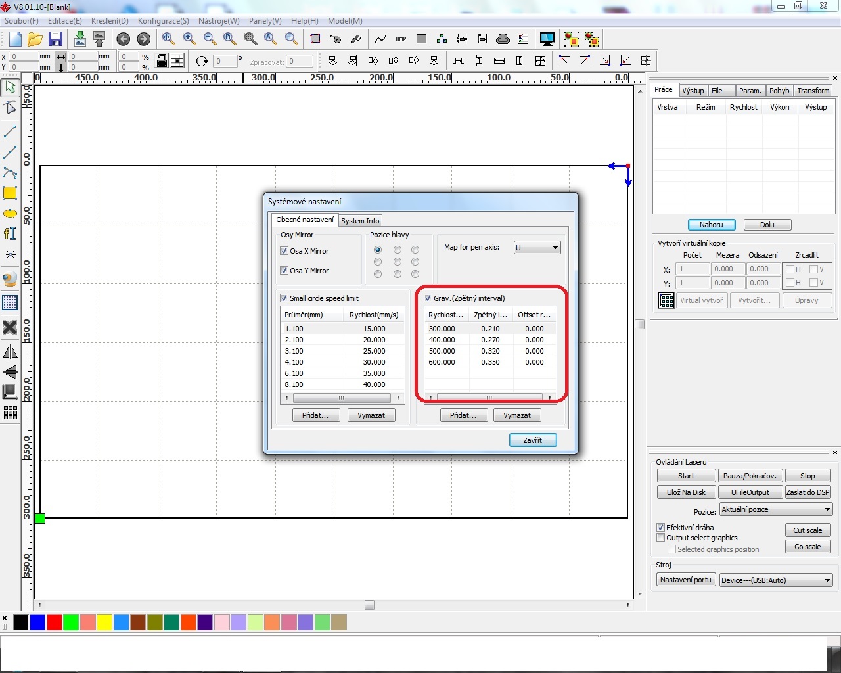Viewport: 841px width, 673px height.
Task: Click the horizontal mirror tool icon
Action: point(10,352)
